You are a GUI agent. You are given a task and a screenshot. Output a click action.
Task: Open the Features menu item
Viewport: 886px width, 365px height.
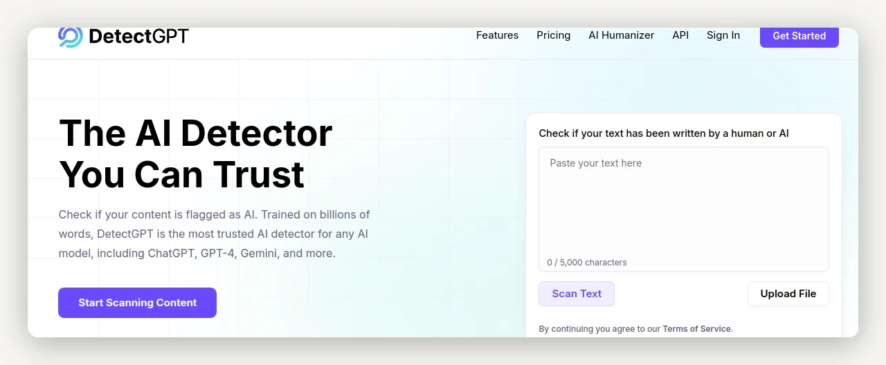497,35
